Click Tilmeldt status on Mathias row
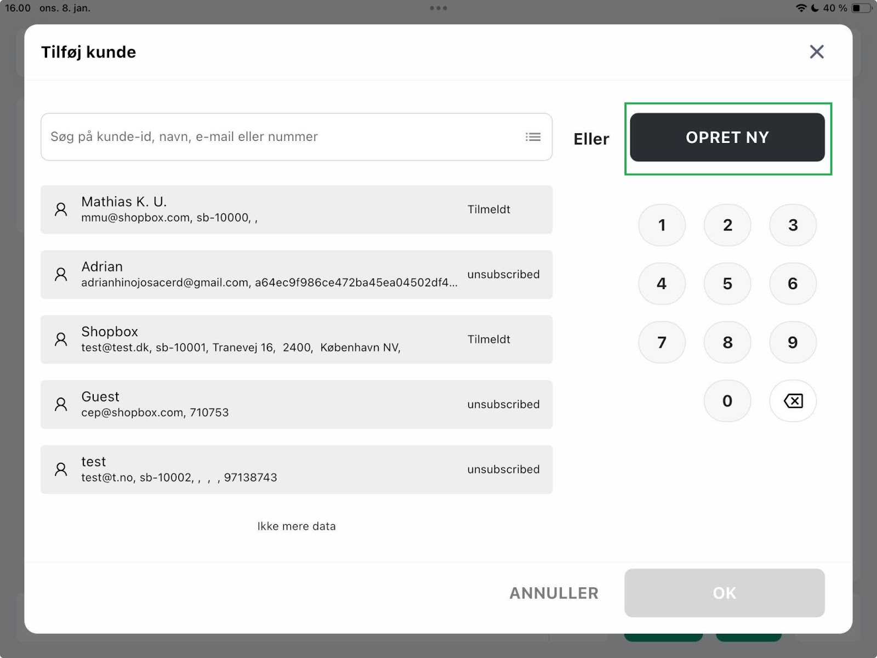The width and height of the screenshot is (877, 658). click(x=488, y=209)
